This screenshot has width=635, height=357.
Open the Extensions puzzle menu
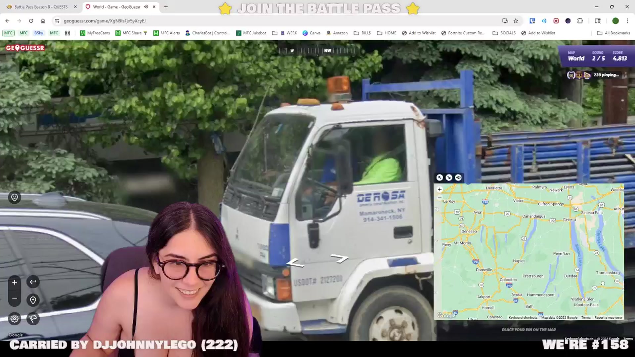pyautogui.click(x=580, y=21)
